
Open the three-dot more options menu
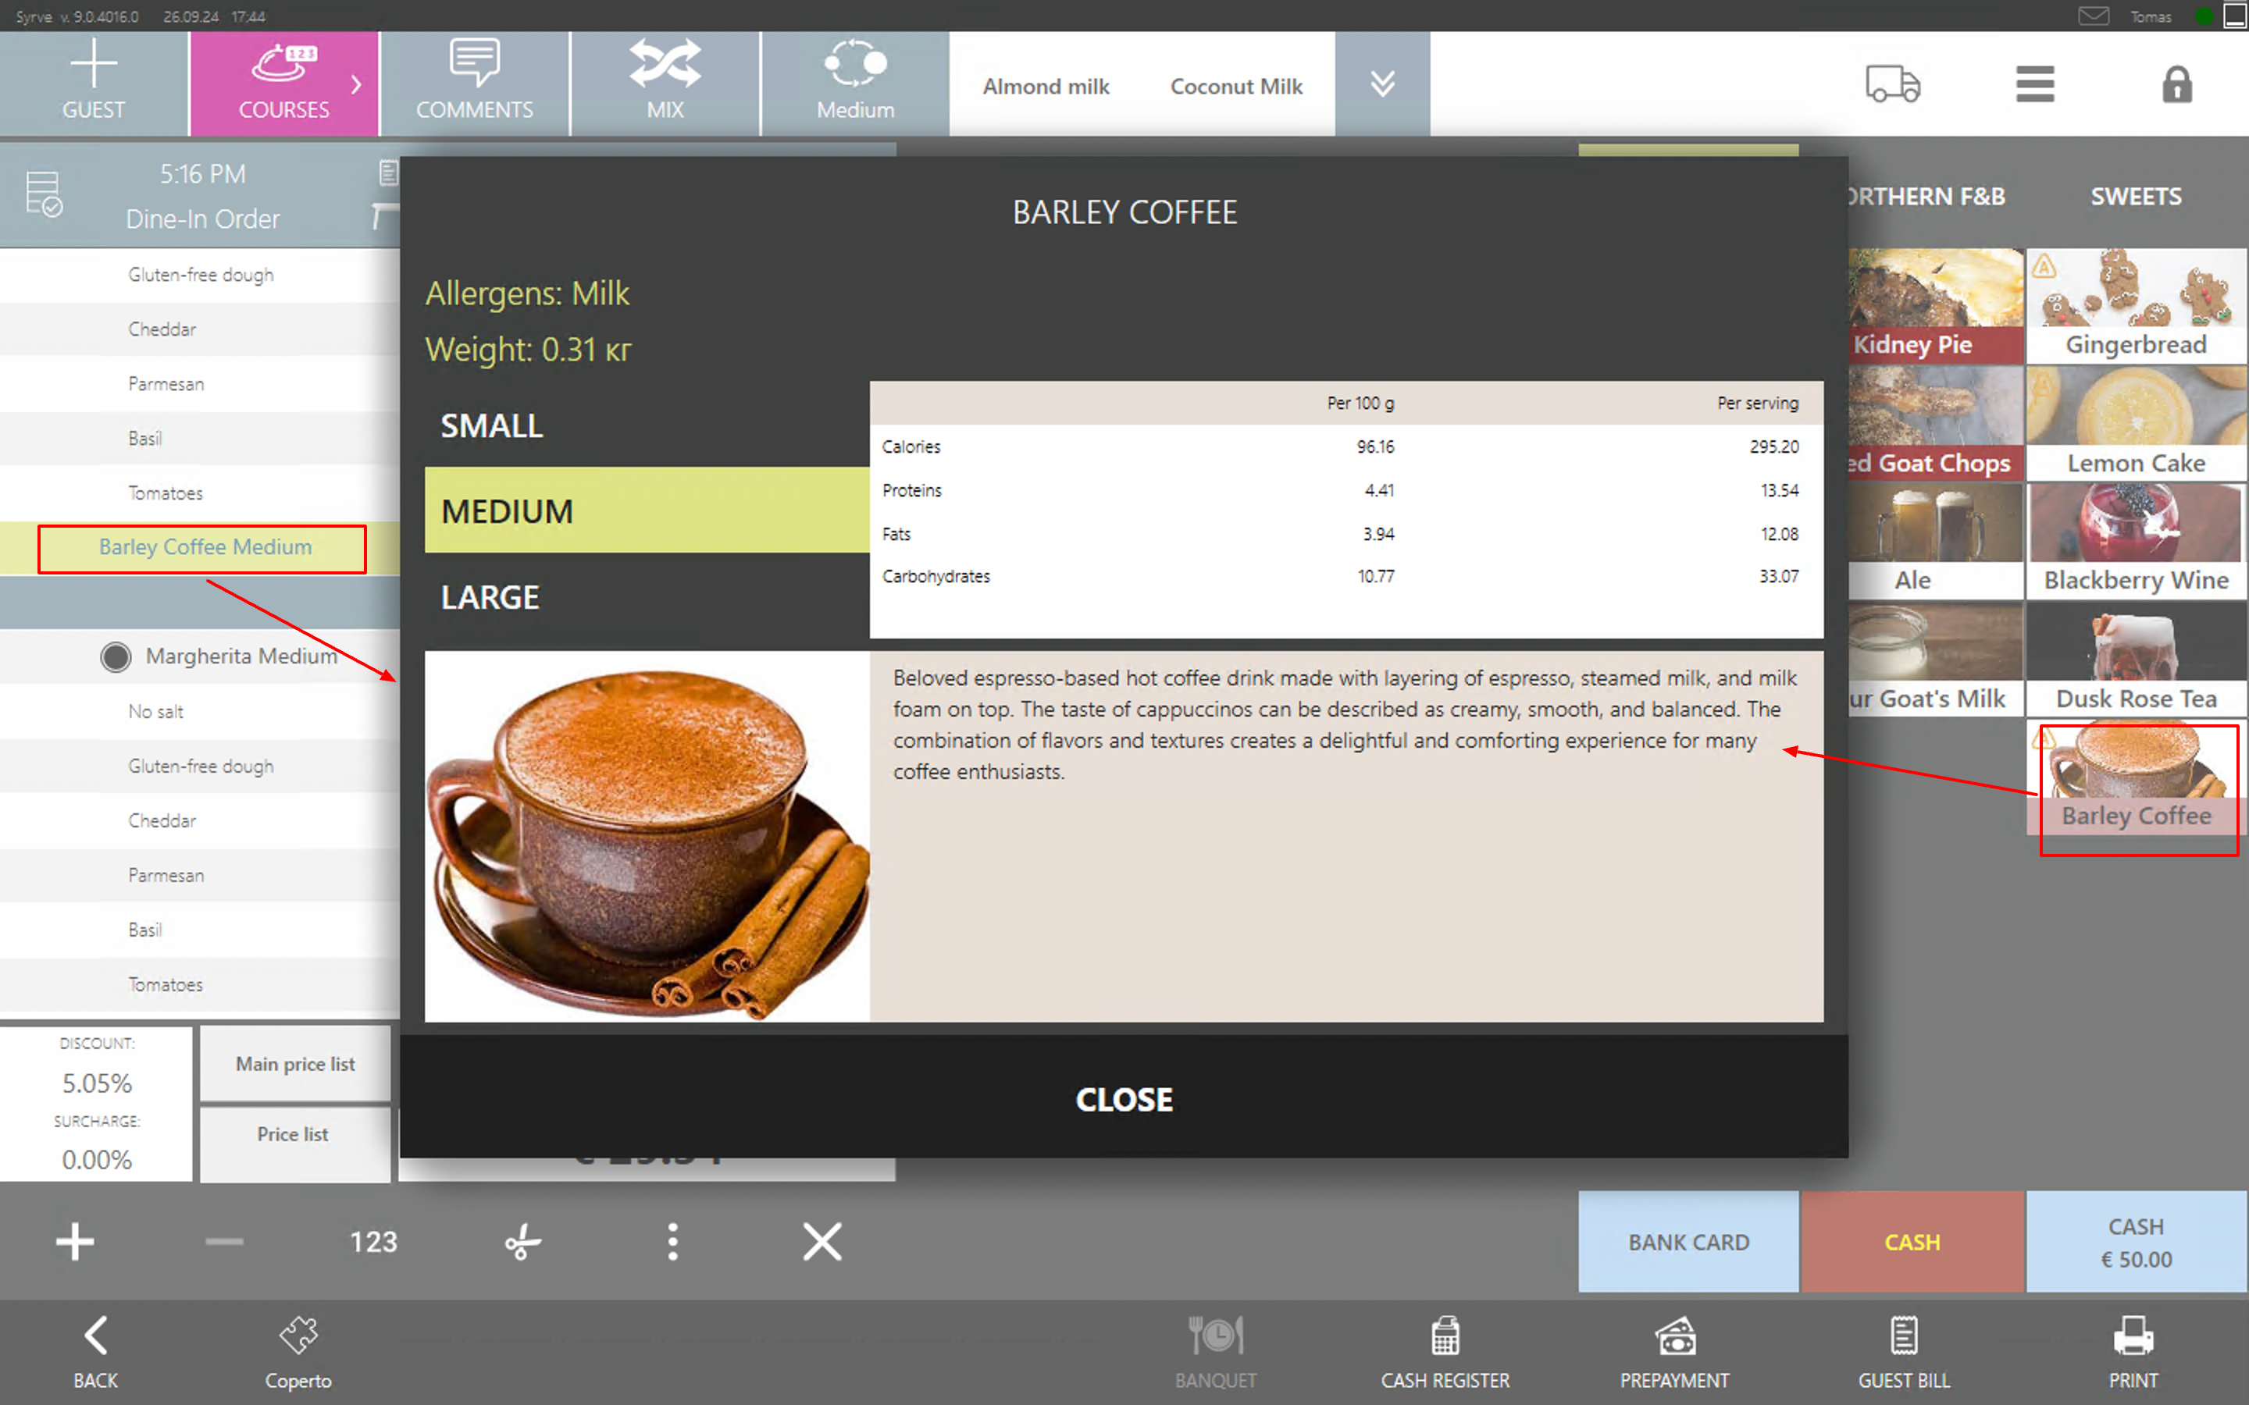point(672,1241)
